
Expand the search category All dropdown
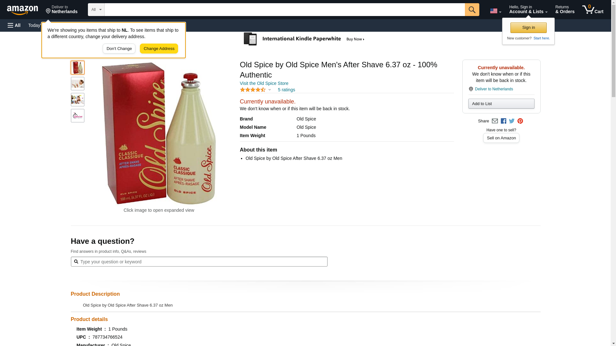(96, 10)
